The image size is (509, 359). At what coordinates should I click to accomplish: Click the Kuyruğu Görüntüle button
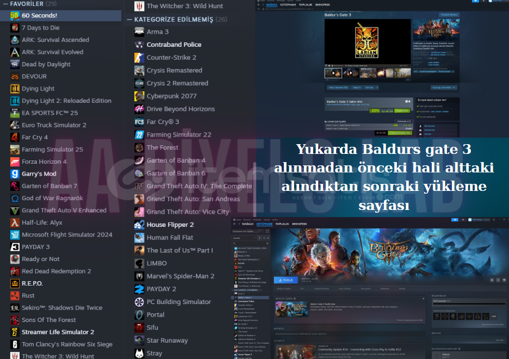(444, 88)
